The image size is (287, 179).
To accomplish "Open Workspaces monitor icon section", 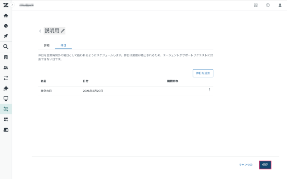I will click(x=6, y=98).
